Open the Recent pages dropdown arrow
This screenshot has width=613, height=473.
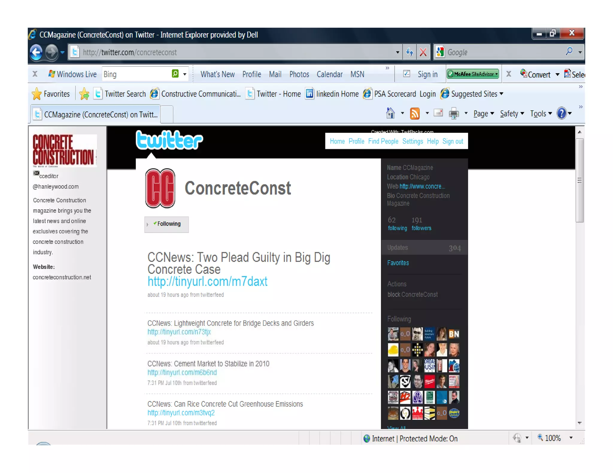62,52
